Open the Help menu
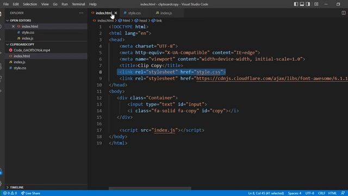This screenshot has width=348, height=196. (93, 4)
